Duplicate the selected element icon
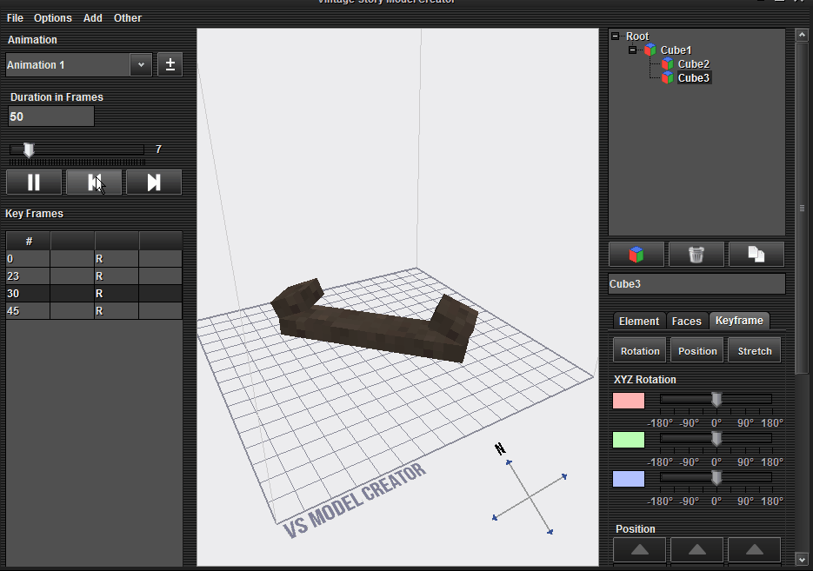The image size is (813, 571). pyautogui.click(x=756, y=255)
